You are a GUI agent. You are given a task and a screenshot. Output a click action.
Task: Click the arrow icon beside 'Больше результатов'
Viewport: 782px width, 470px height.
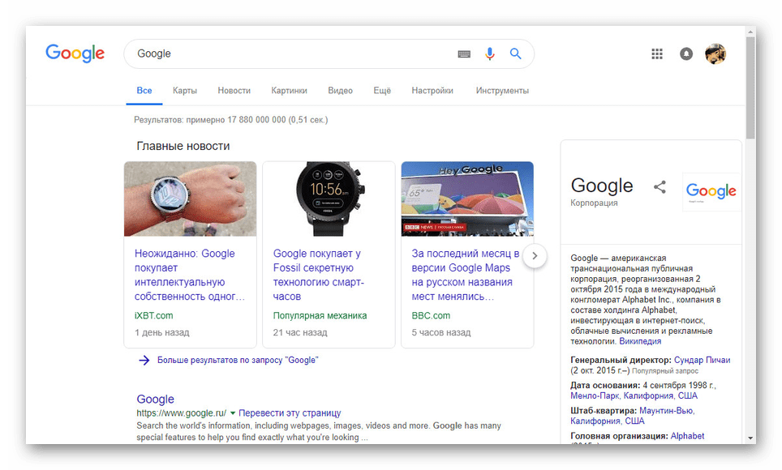(x=144, y=360)
